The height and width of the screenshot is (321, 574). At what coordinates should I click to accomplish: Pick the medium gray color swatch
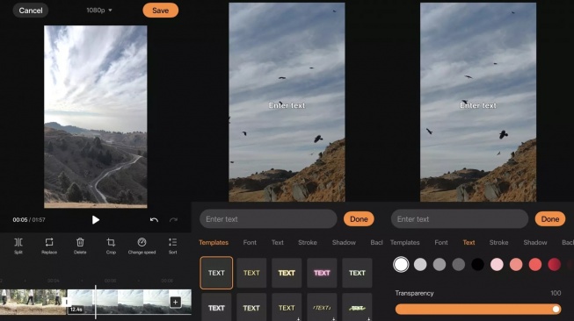(440, 264)
